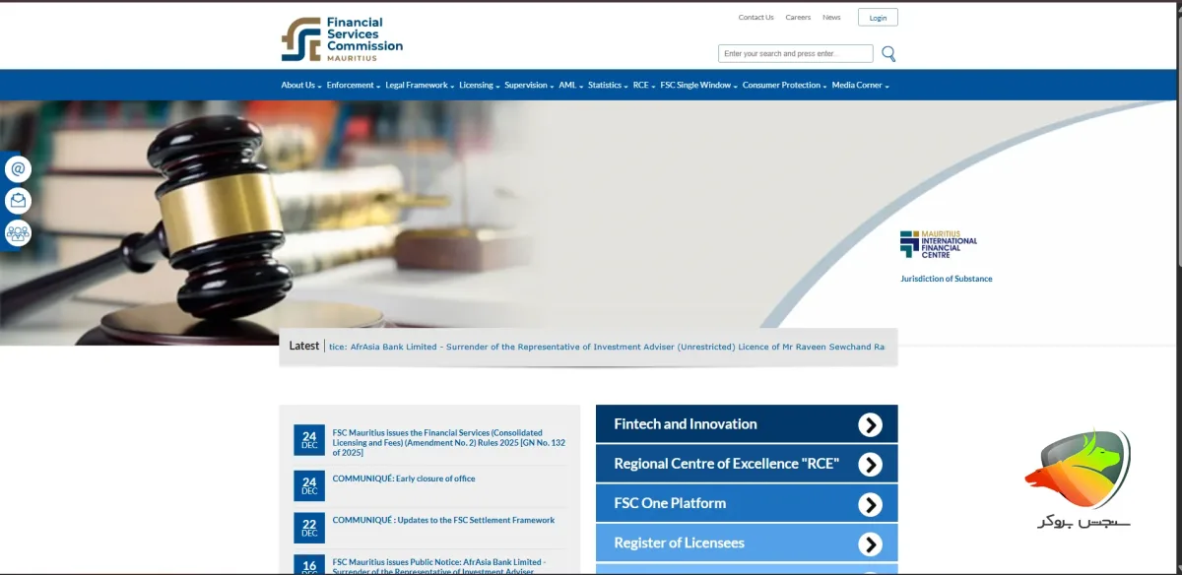Expand the Legal Framework menu
The width and height of the screenshot is (1182, 575).
(x=420, y=86)
